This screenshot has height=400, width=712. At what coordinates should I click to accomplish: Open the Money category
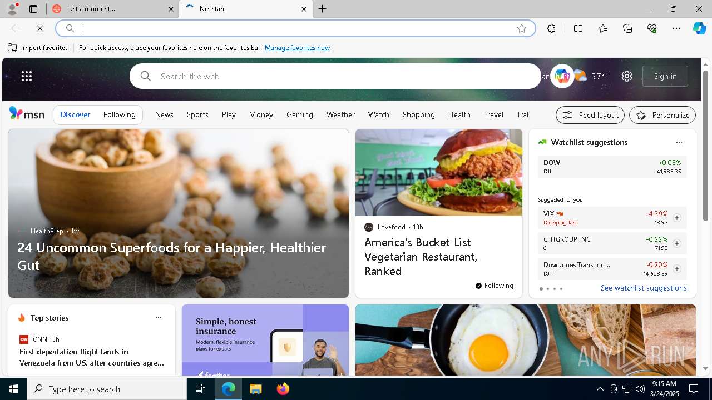click(261, 114)
